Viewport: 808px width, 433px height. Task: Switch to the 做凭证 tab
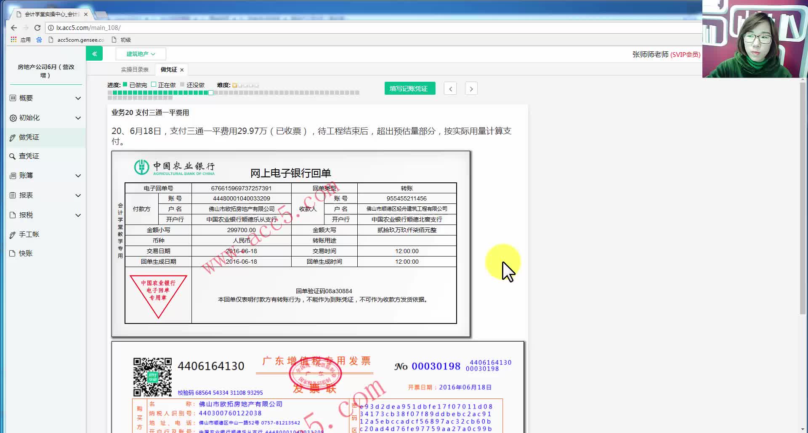click(x=168, y=69)
